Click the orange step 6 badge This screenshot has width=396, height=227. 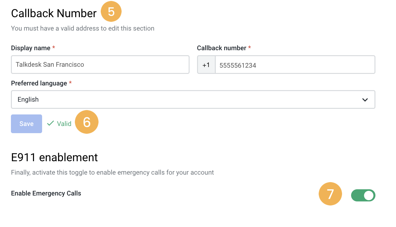87,122
